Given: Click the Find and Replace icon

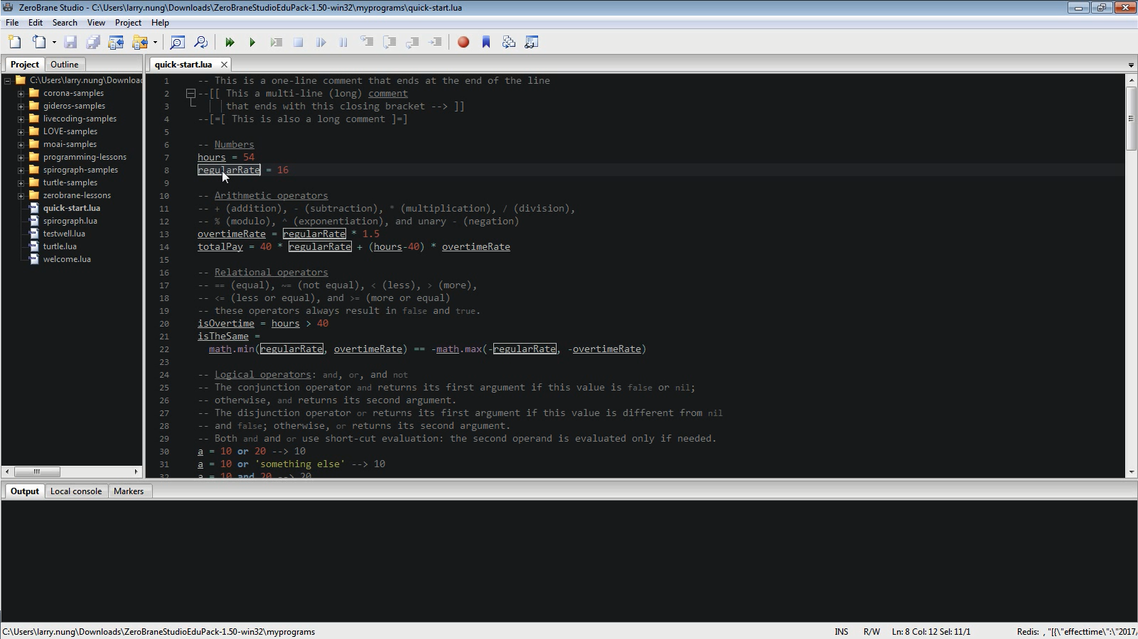Looking at the screenshot, I should (x=201, y=43).
